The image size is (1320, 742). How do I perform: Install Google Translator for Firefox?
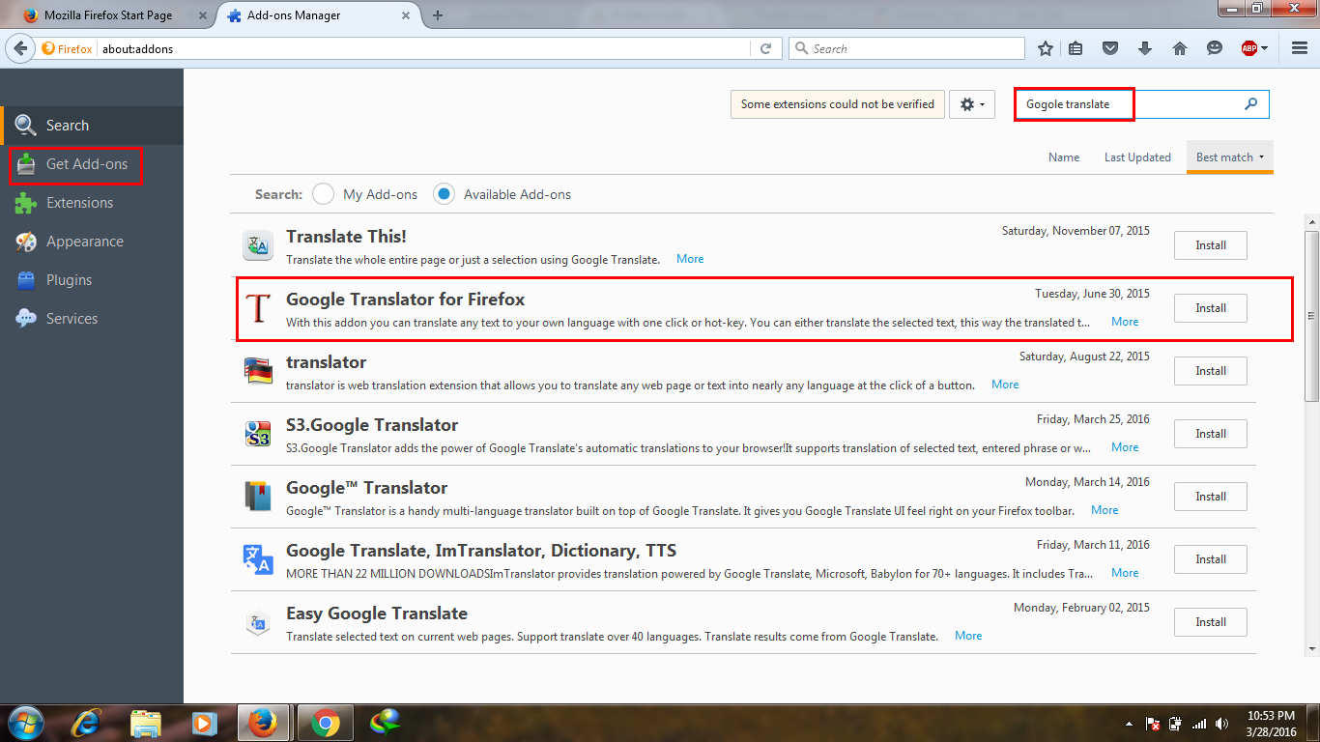tap(1211, 308)
